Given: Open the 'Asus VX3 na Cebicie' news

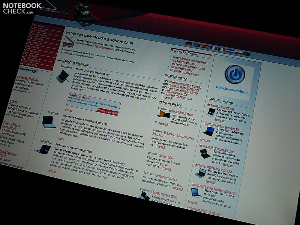Looking at the screenshot, I should 181,112.
